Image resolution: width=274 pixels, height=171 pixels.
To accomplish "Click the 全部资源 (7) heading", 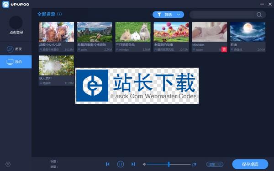I will pos(49,14).
